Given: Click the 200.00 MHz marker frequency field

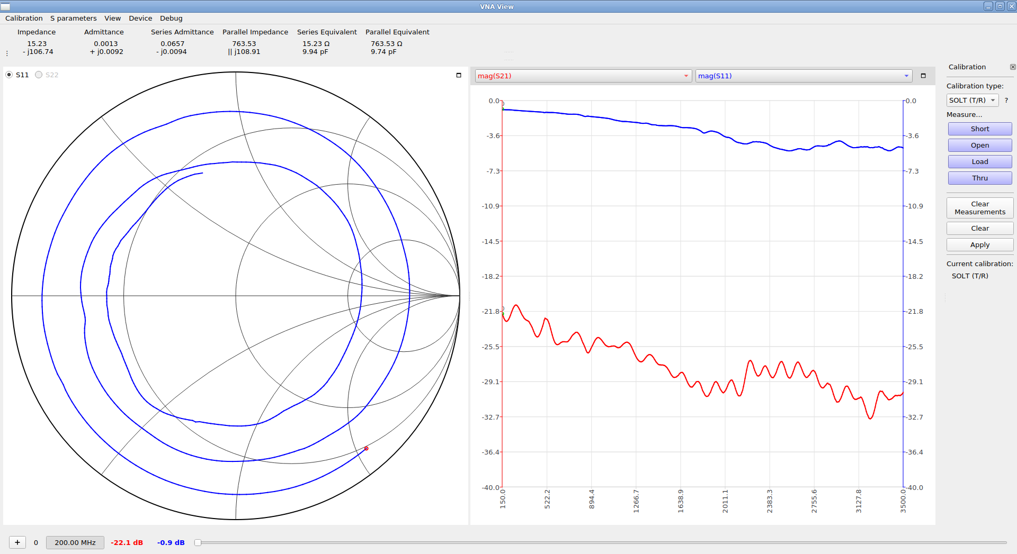Looking at the screenshot, I should point(75,542).
